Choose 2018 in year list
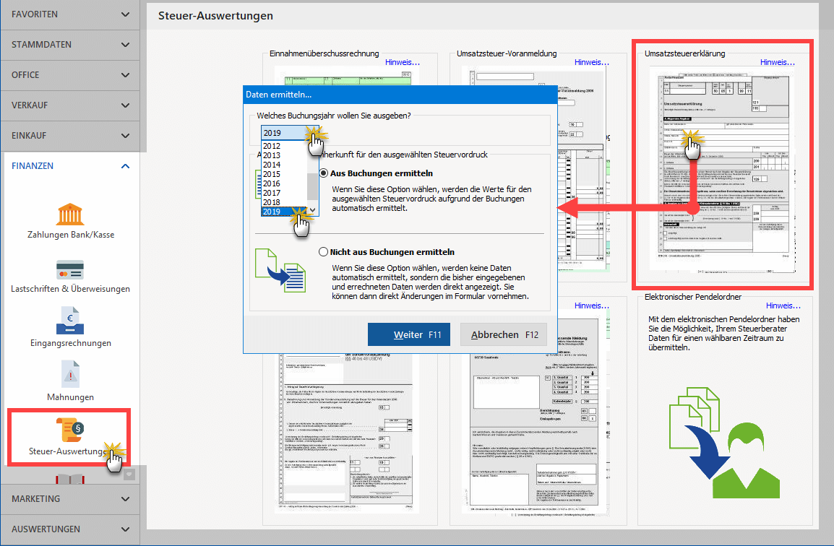Image resolution: width=834 pixels, height=546 pixels. [284, 202]
